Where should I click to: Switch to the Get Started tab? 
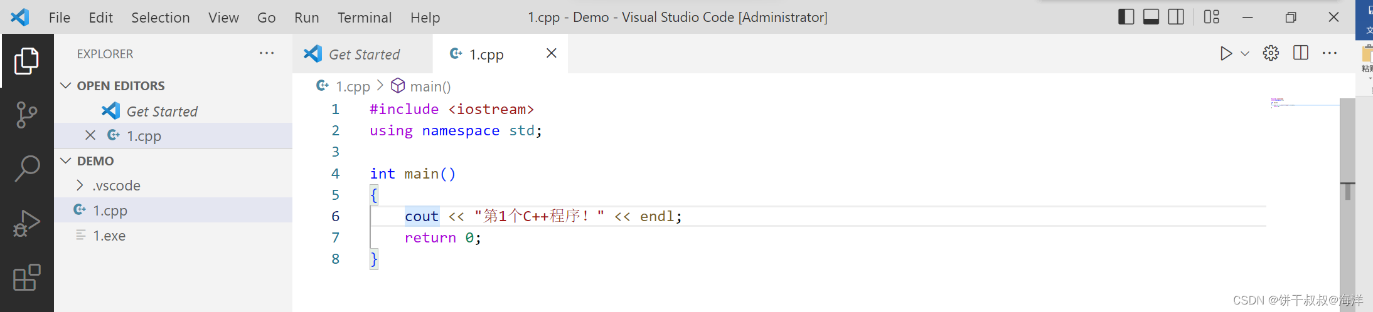tap(363, 54)
